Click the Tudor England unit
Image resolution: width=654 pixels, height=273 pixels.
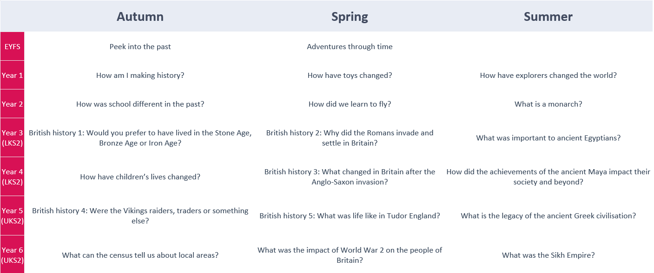pyautogui.click(x=350, y=216)
